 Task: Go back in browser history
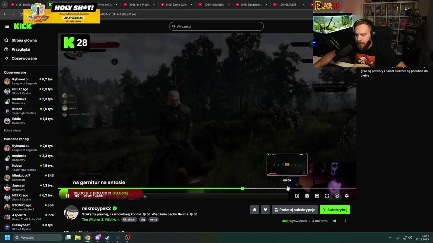pos(5,14)
